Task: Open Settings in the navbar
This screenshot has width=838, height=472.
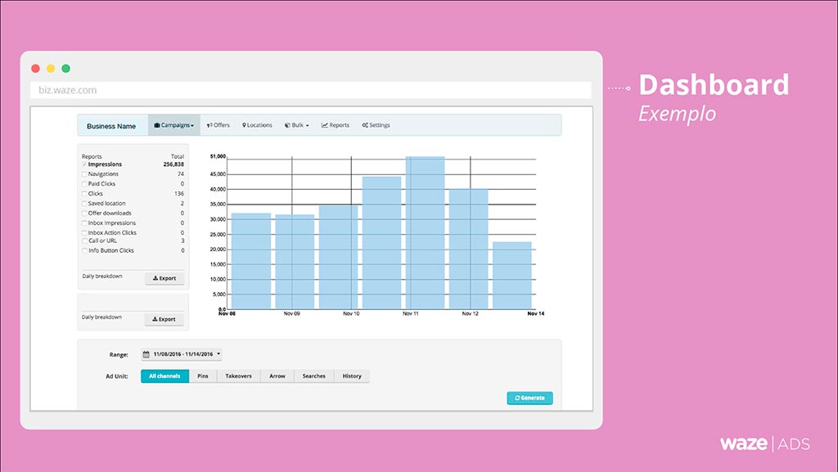Action: (x=376, y=125)
